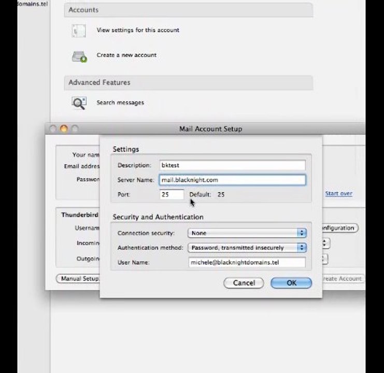Click the Search messages magnifier icon
384x373 pixels.
pyautogui.click(x=79, y=103)
